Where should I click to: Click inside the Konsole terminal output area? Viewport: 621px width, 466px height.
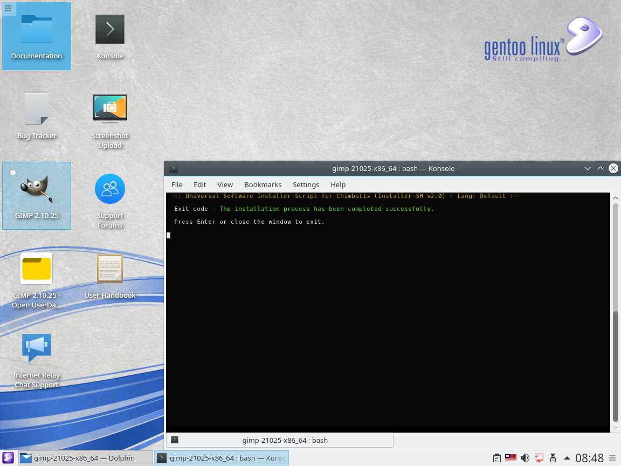(x=388, y=312)
